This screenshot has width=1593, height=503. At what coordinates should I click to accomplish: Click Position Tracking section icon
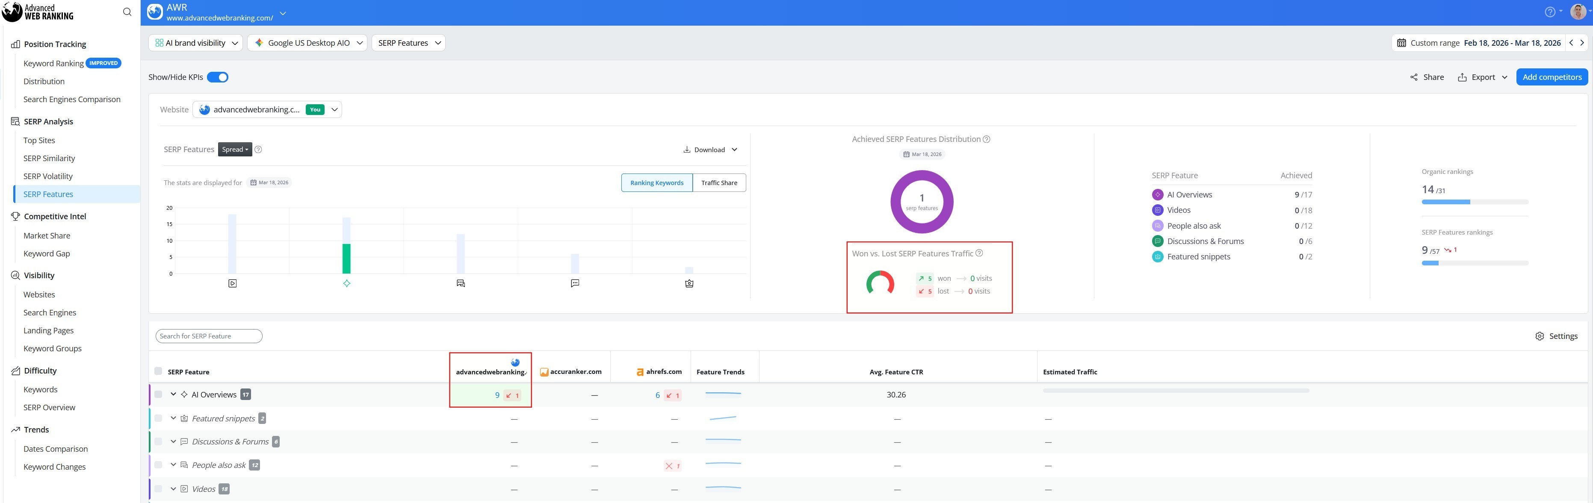tap(15, 44)
